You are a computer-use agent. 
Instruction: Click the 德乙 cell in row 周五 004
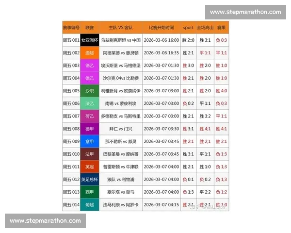(90, 78)
